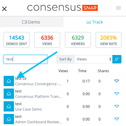This screenshot has width=126, height=126.
Task: Click the 14543 Demos Sent stat box
Action: (x=16, y=40)
